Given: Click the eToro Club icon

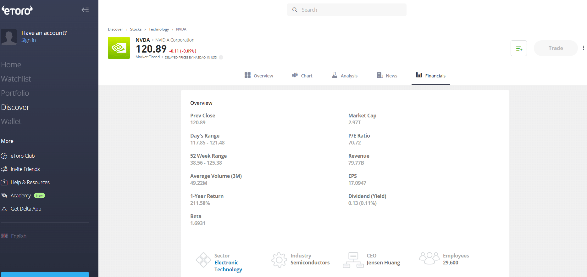Looking at the screenshot, I should pyautogui.click(x=4, y=156).
